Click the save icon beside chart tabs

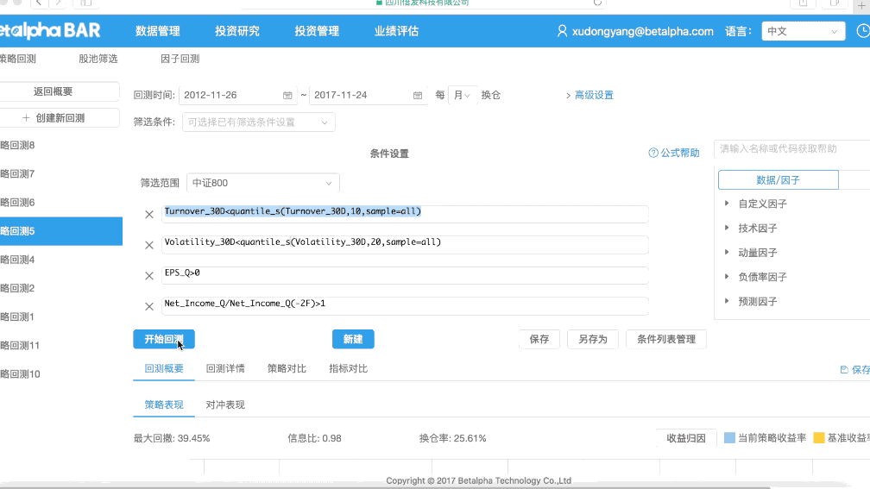click(844, 370)
